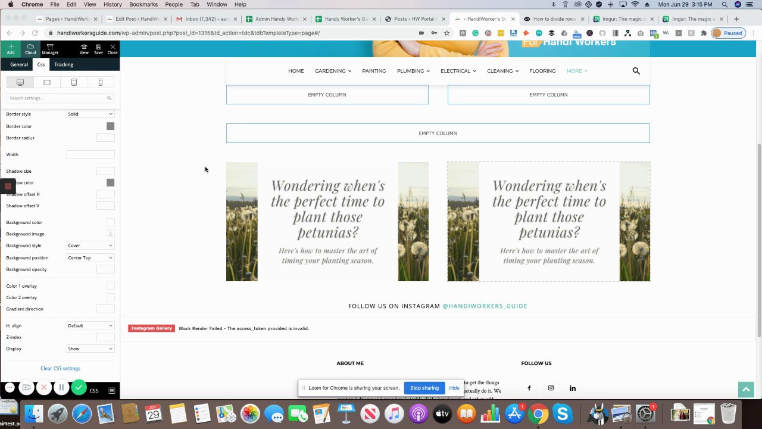Viewport: 762px width, 429px height.
Task: Click the Search settings field
Action: click(x=60, y=98)
